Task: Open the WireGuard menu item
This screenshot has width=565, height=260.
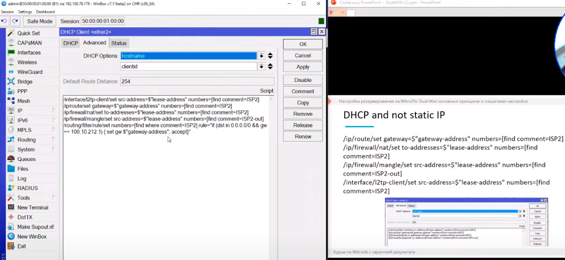Action: 29,72
